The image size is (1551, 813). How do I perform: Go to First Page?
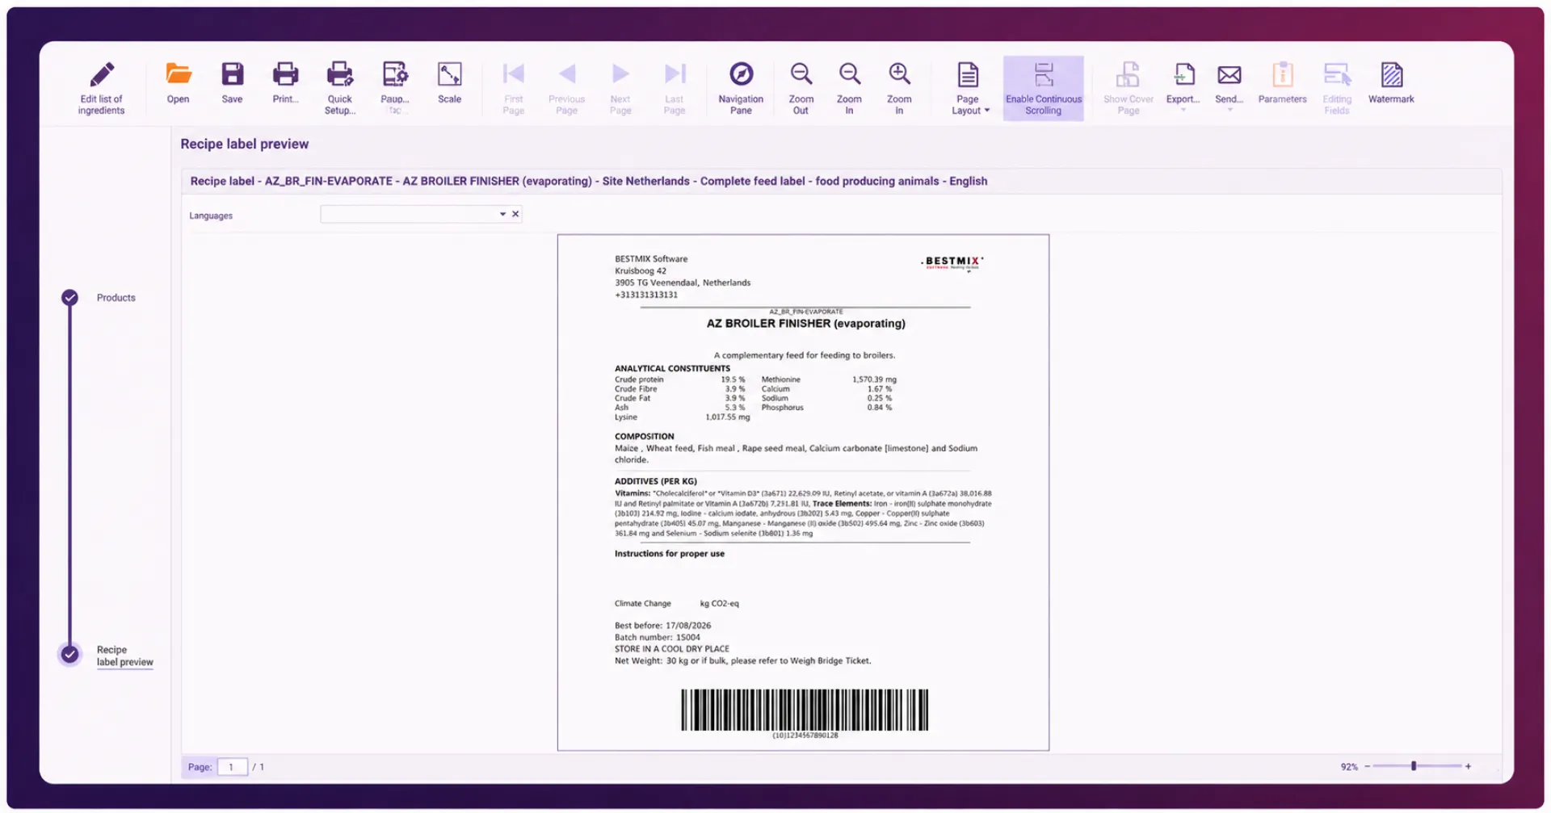click(x=514, y=88)
